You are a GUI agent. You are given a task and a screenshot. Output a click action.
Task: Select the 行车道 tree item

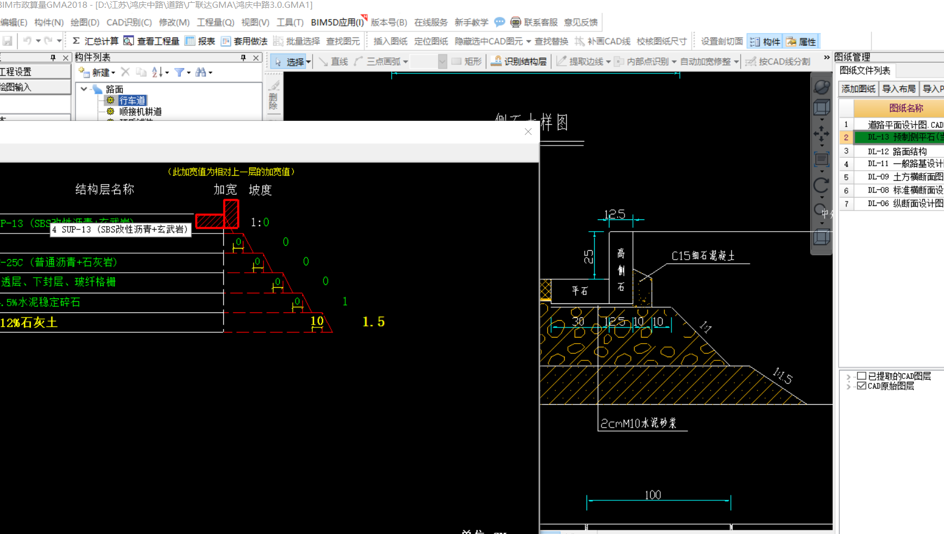(132, 100)
